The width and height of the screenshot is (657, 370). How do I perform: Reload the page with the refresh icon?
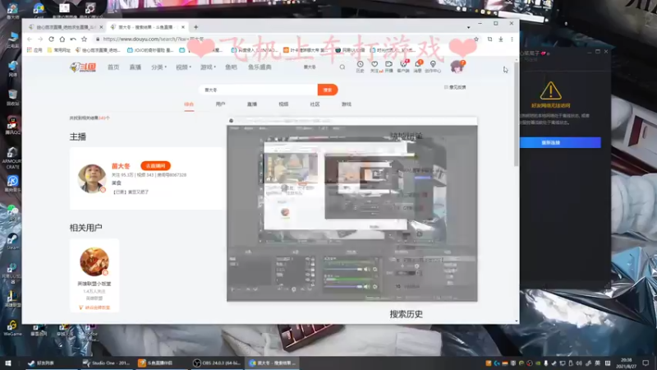tap(51, 39)
